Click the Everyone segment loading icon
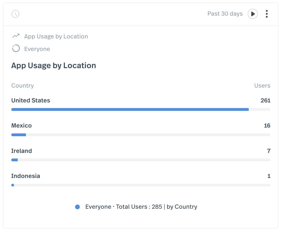281x232 pixels. click(16, 49)
